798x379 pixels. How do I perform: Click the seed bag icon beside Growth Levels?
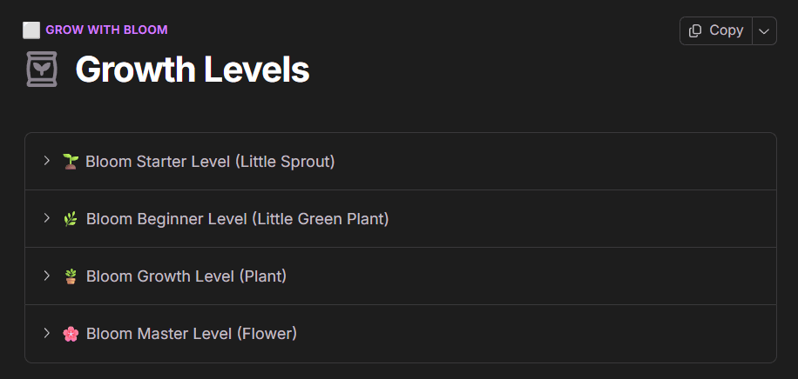pos(41,70)
